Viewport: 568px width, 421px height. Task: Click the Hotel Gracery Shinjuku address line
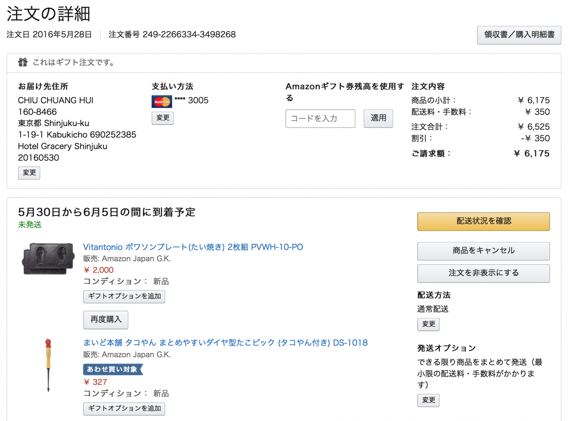[62, 146]
